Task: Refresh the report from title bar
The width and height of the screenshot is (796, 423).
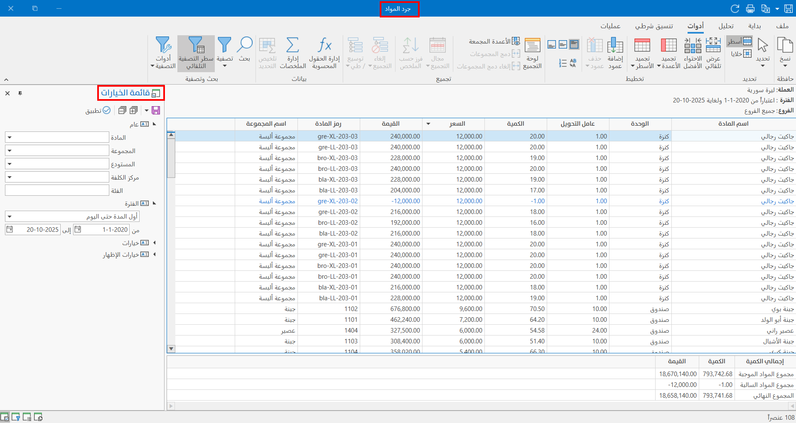Action: (735, 8)
